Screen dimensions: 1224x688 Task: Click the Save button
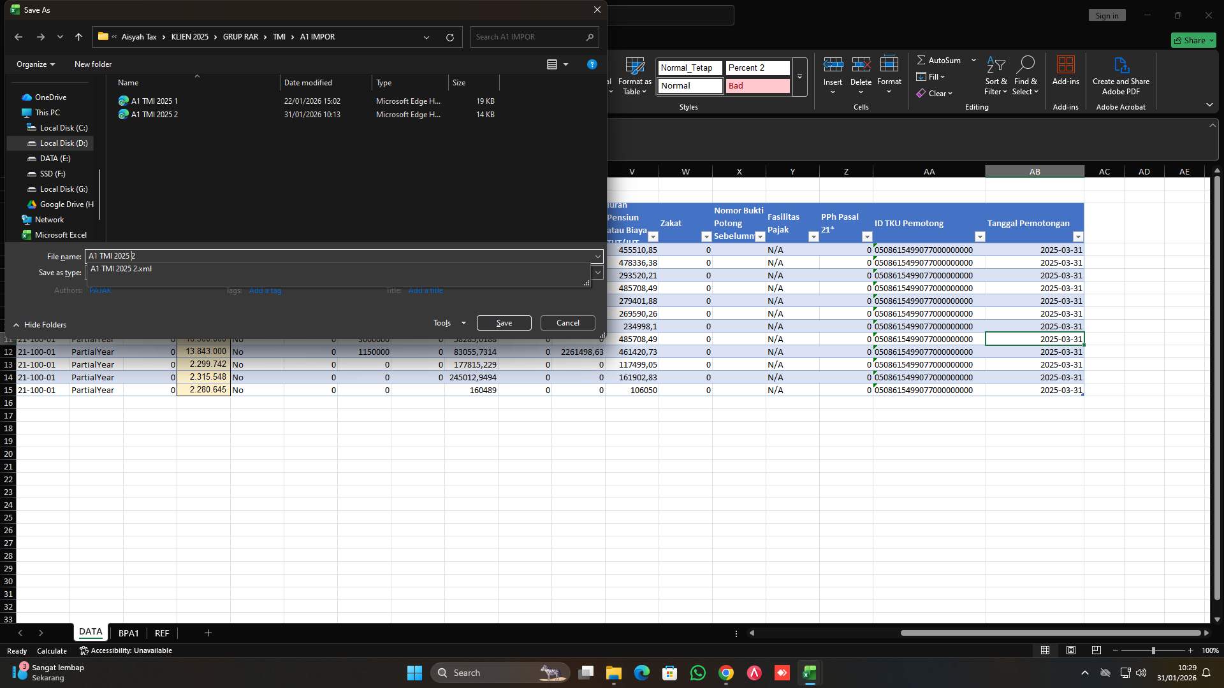[504, 322]
